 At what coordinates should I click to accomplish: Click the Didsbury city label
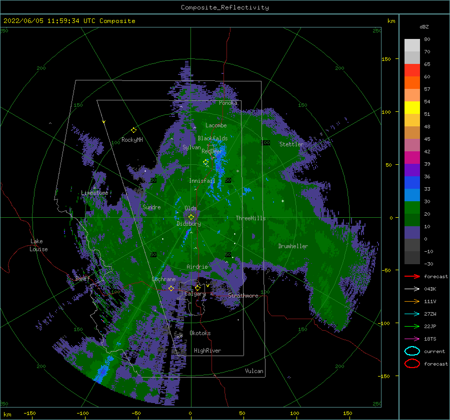(x=188, y=224)
